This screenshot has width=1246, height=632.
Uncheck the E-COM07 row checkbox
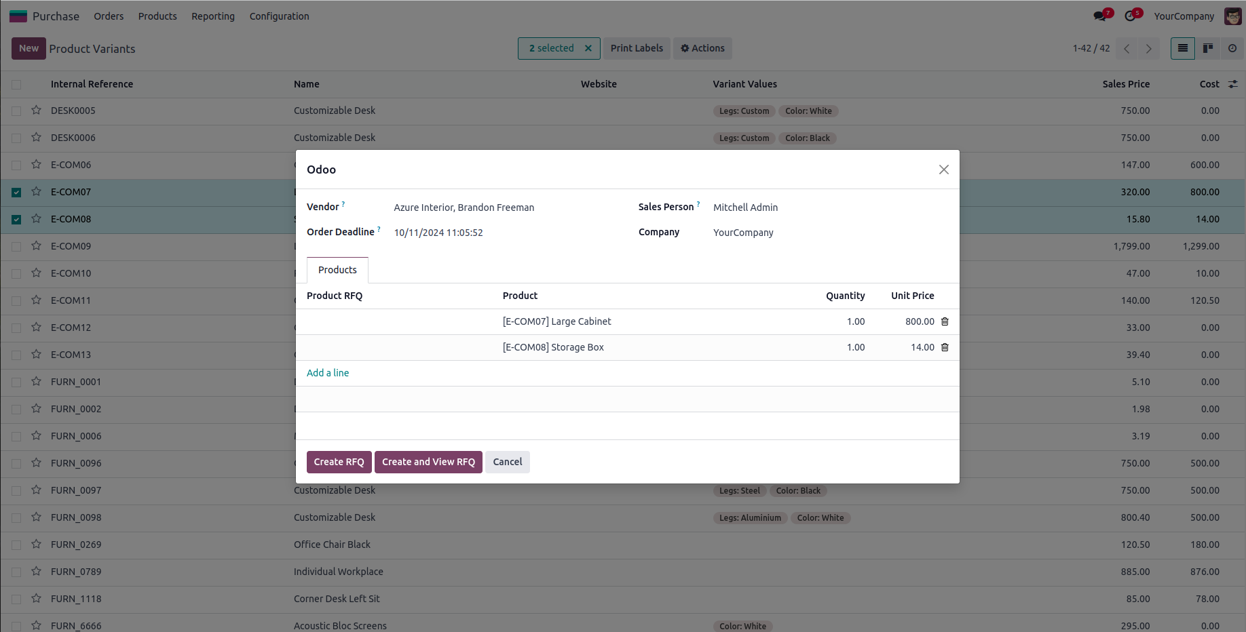click(16, 193)
